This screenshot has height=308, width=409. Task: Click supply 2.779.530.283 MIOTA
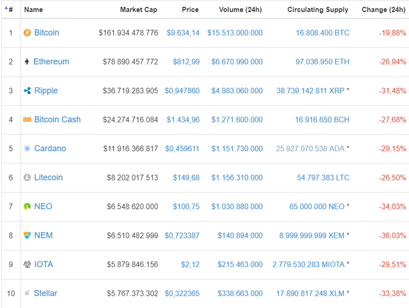click(x=309, y=265)
